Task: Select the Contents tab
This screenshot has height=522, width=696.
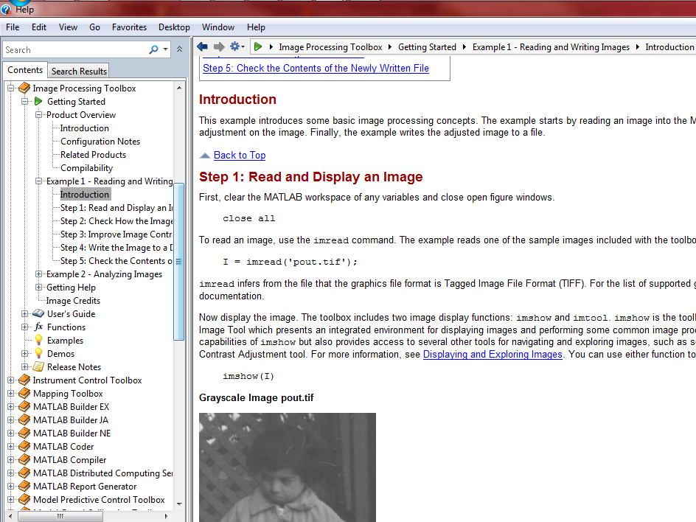Action: pyautogui.click(x=25, y=70)
